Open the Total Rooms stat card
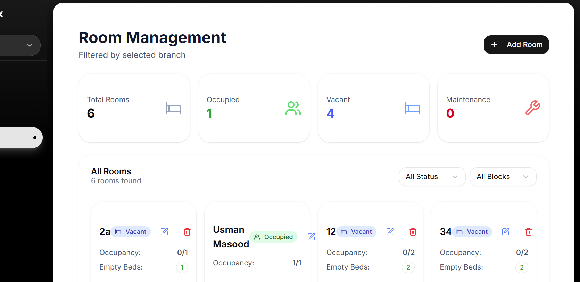The image size is (580, 282). [134, 108]
